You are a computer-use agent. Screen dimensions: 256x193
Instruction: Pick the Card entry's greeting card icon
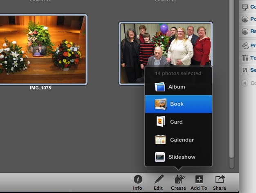pyautogui.click(x=160, y=122)
